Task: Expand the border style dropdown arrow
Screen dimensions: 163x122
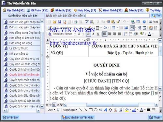Action: point(101,28)
